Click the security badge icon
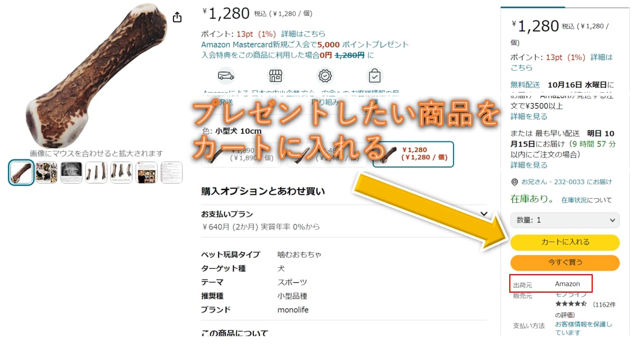This screenshot has width=638, height=346. pos(325,75)
